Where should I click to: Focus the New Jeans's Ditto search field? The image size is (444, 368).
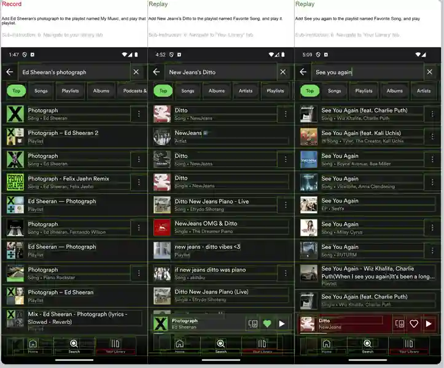pos(222,72)
